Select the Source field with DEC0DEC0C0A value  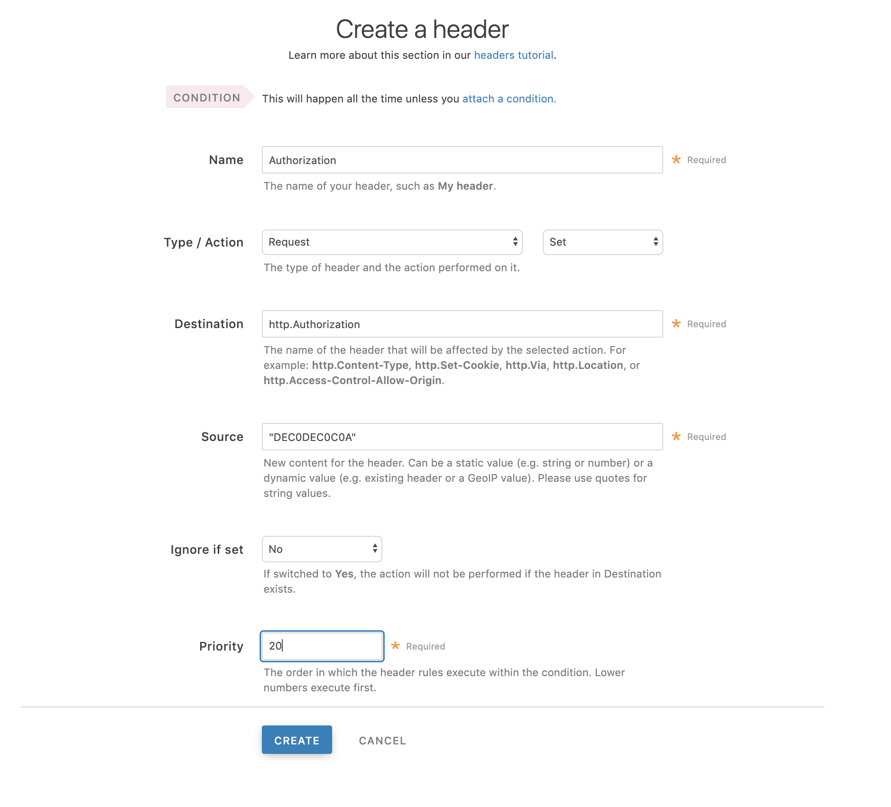click(x=463, y=437)
